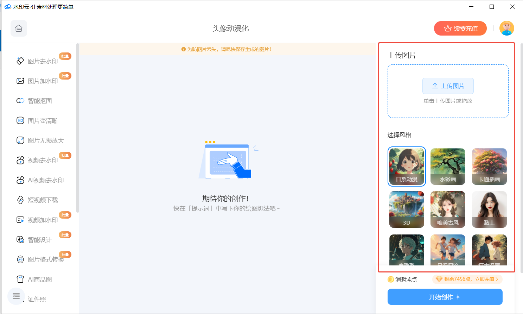This screenshot has height=314, width=523.
Task: Click the right panel vertical scrollbar
Action: point(521,158)
